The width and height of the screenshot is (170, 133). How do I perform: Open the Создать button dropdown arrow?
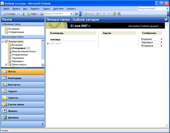[x=18, y=14]
